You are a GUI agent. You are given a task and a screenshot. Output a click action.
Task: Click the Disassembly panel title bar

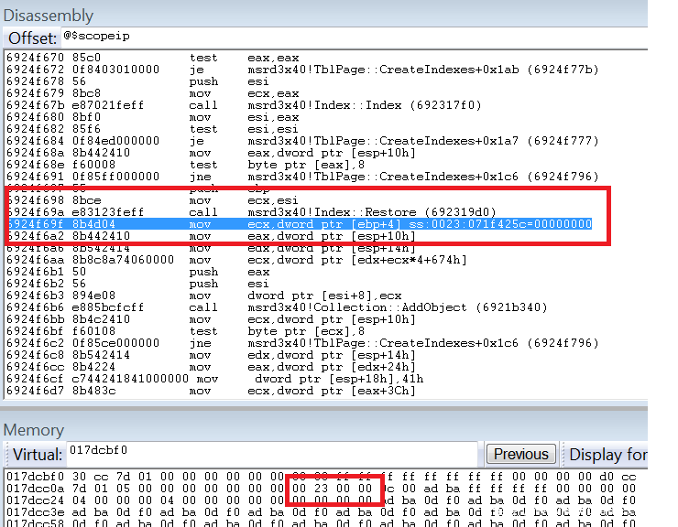pos(321,15)
